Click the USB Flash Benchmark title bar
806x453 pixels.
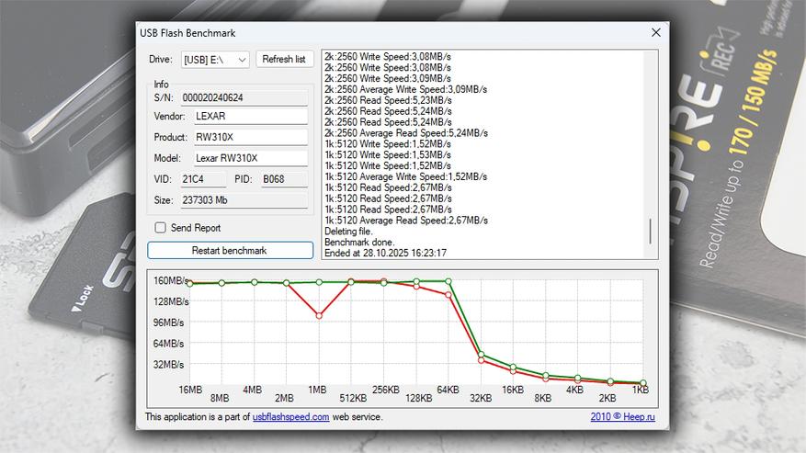point(368,33)
